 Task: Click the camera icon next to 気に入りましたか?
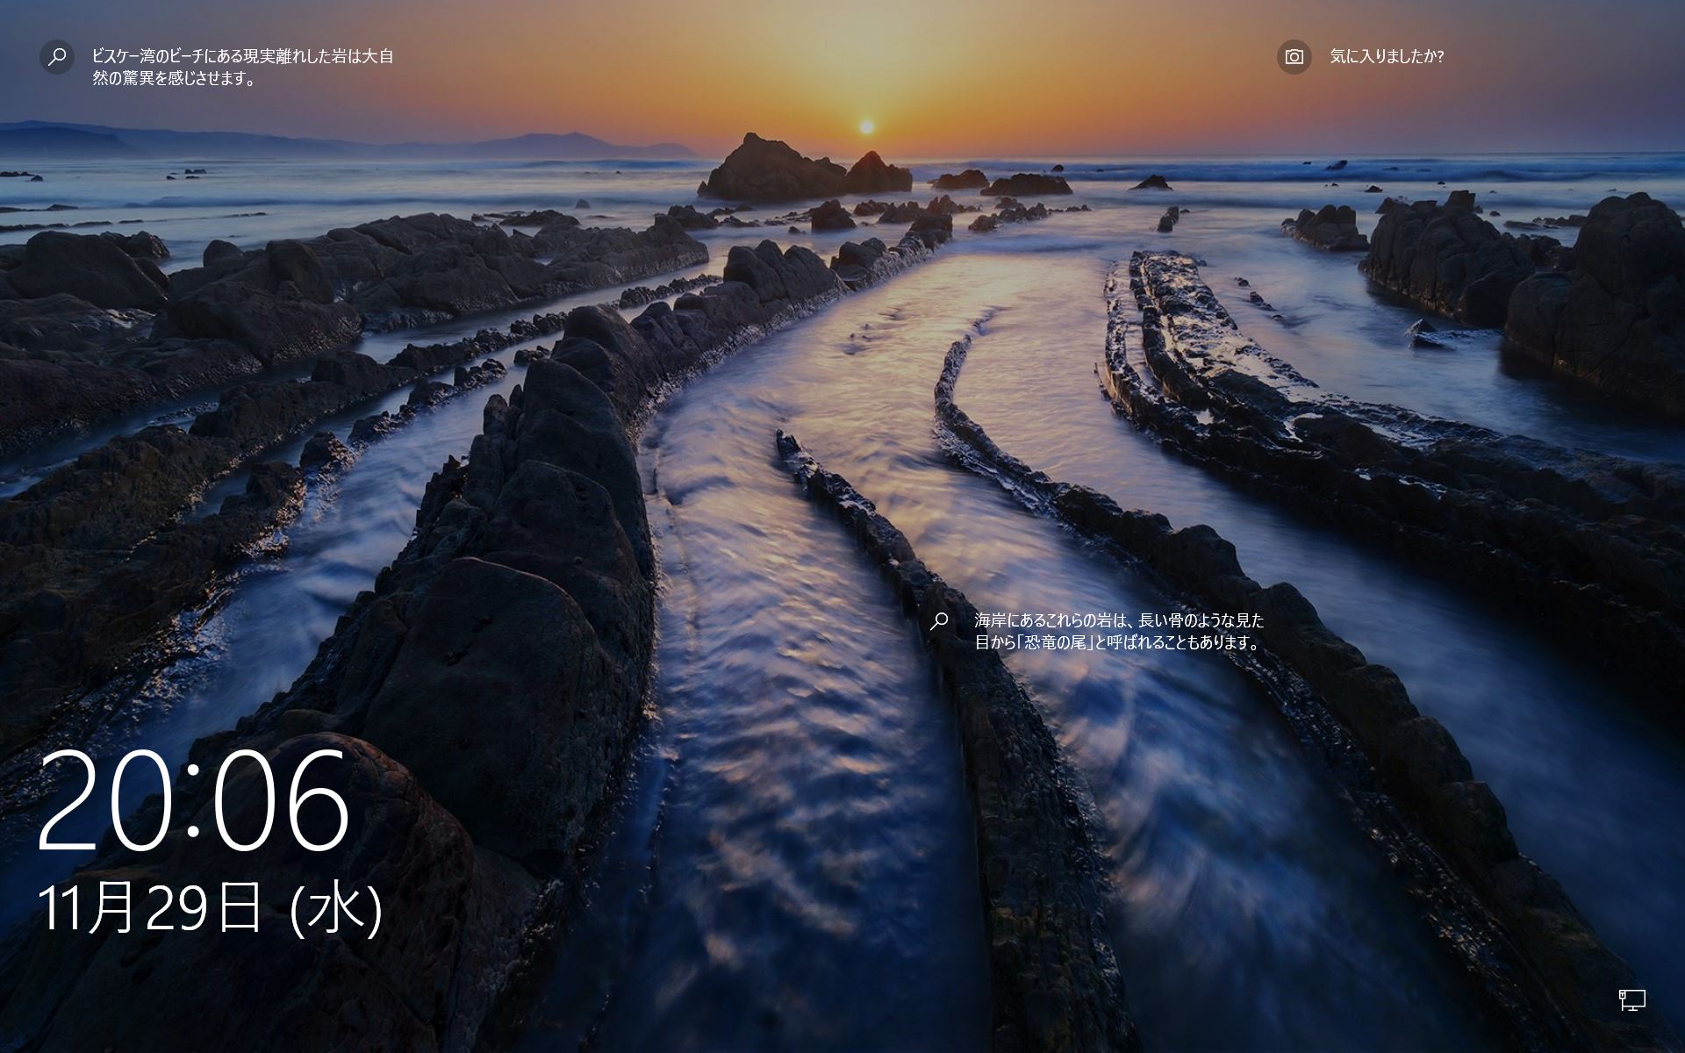1294,57
